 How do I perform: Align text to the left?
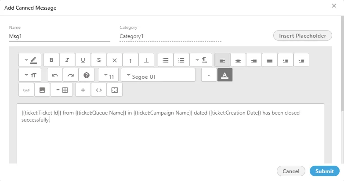(x=222, y=60)
